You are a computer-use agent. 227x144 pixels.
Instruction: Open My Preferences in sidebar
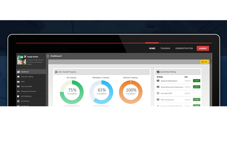(x=31, y=96)
